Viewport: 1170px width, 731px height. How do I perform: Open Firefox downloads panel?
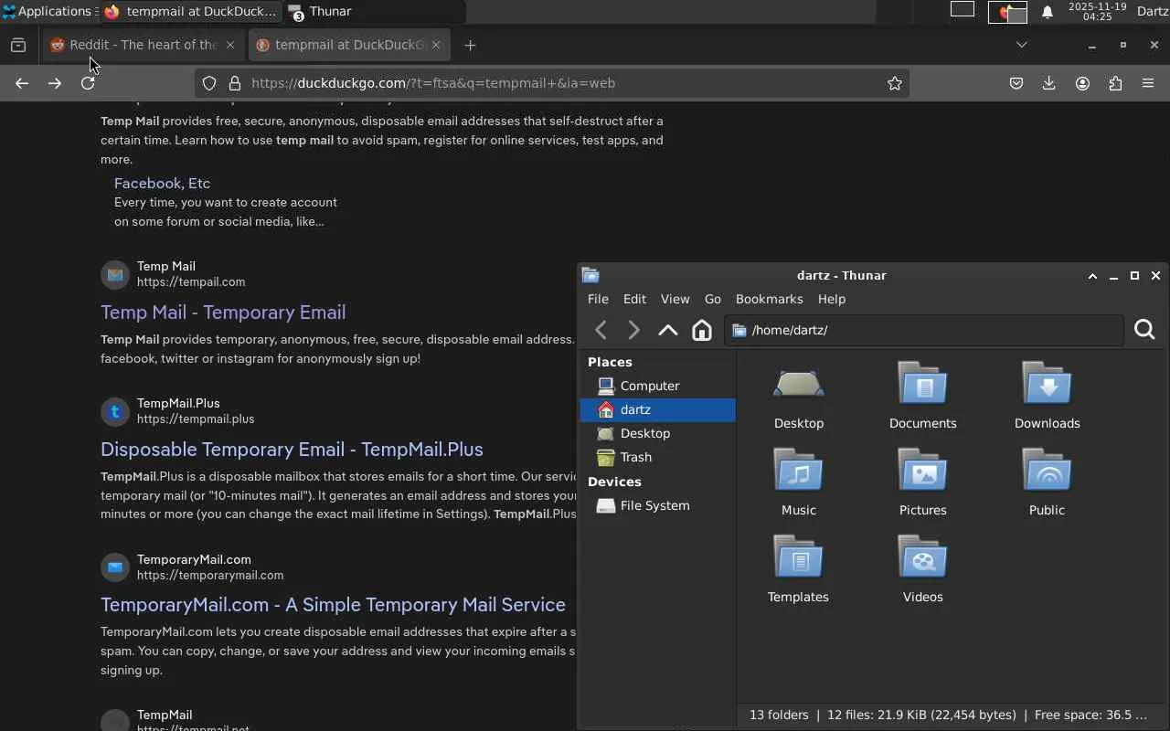click(x=1049, y=83)
